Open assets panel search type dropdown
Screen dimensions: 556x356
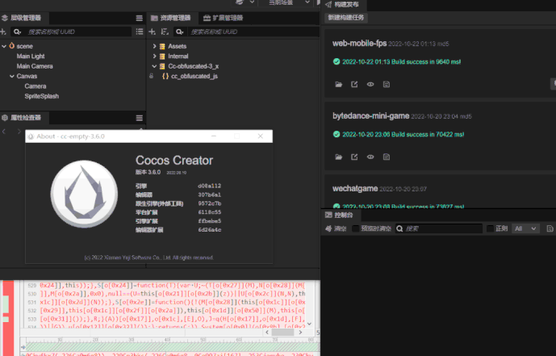coord(180,32)
